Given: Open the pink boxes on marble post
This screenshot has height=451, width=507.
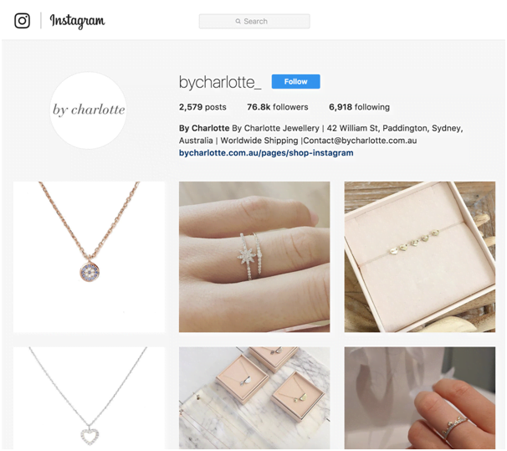Looking at the screenshot, I should click(254, 398).
